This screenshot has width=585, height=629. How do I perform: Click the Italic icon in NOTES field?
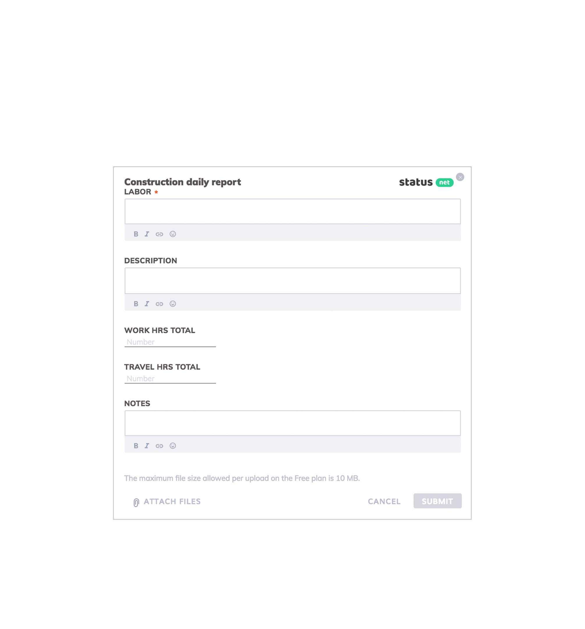pyautogui.click(x=147, y=445)
